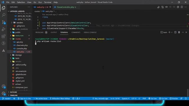189x106 pixels.
Task: Open the Terminal menu
Action: pos(48,2)
